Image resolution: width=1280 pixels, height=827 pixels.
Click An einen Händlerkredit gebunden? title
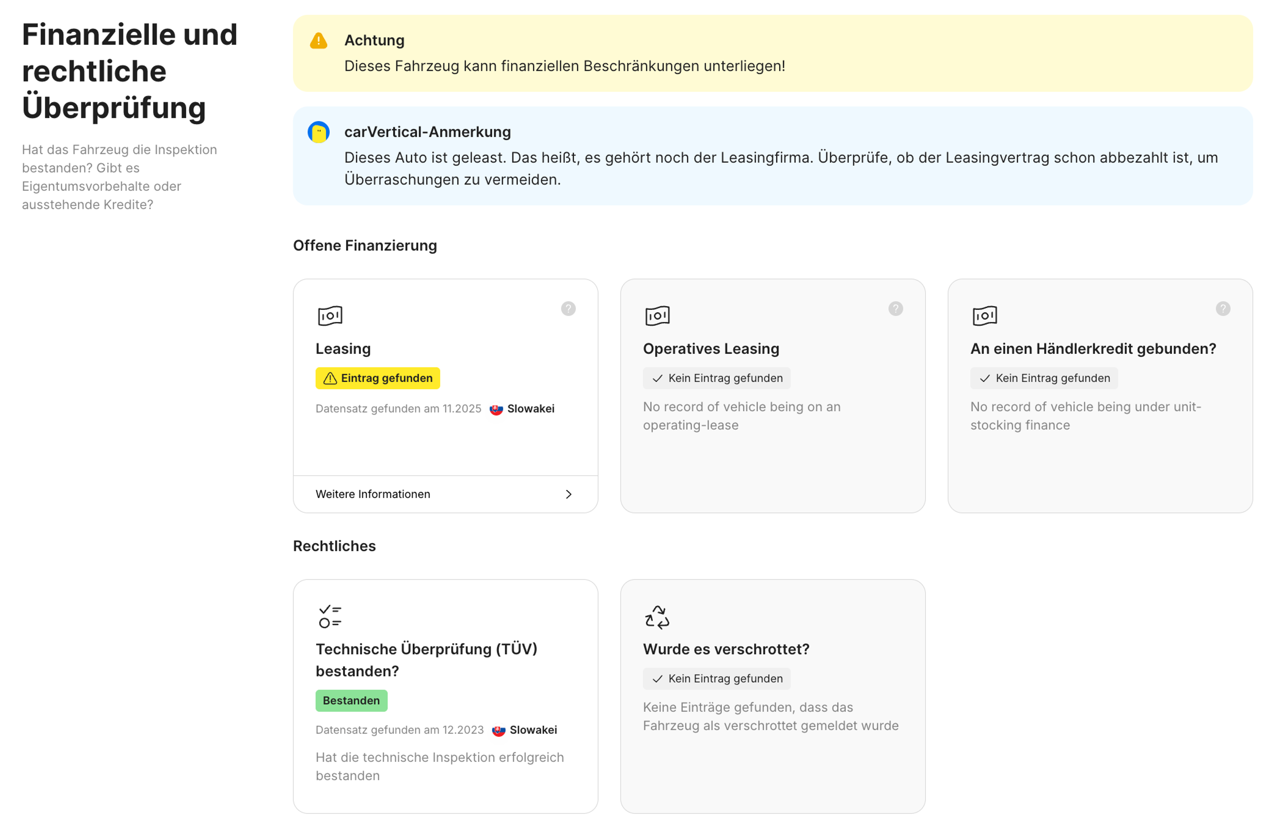[x=1093, y=349]
